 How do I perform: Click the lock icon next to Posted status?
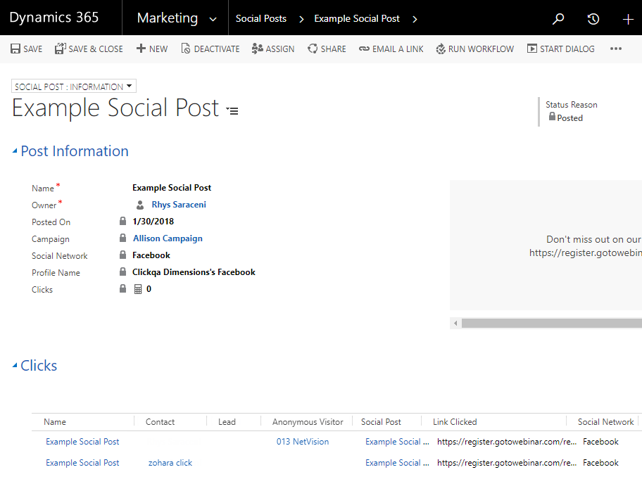(x=552, y=117)
